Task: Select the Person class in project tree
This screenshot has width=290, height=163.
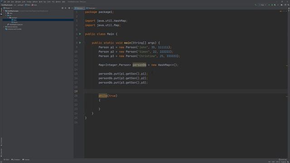Action: [14, 22]
